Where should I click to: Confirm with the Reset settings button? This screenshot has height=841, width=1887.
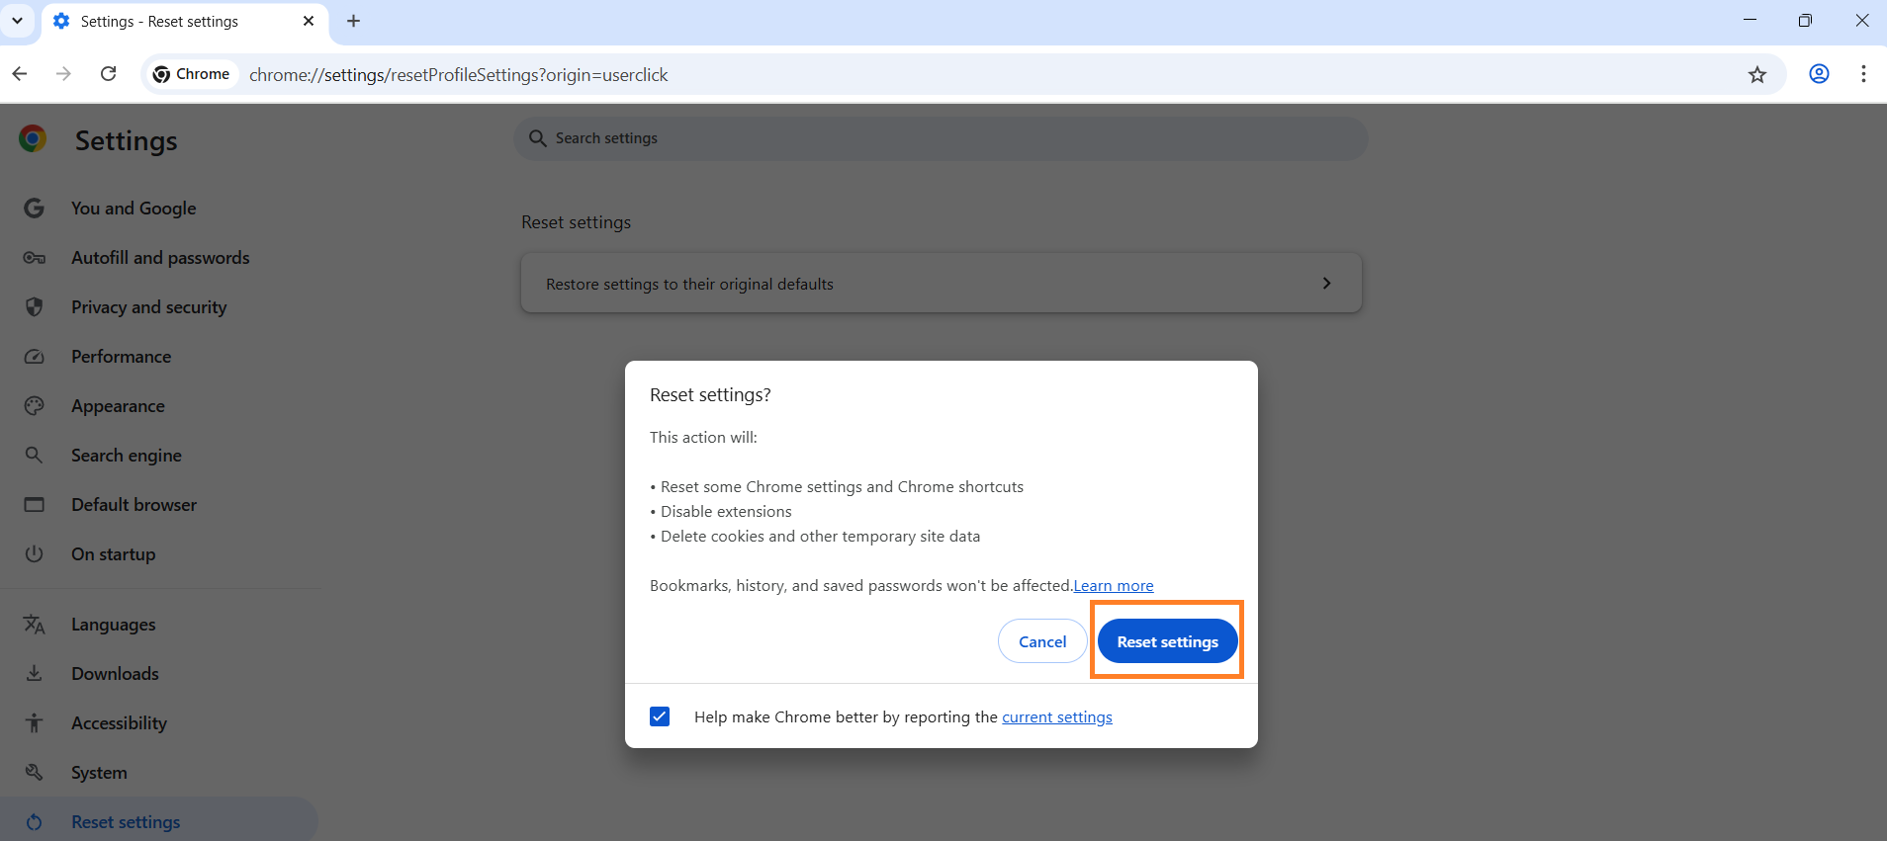click(x=1167, y=641)
